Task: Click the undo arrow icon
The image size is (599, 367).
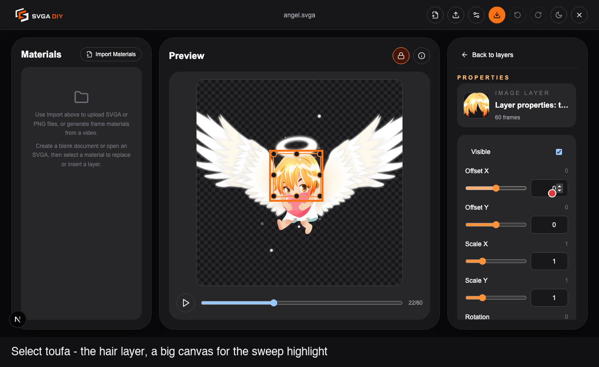Action: point(518,15)
